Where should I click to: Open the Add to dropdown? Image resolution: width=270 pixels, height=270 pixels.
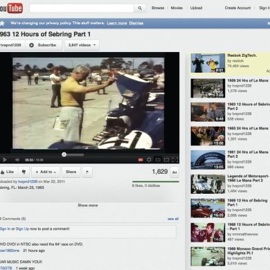click(46, 172)
